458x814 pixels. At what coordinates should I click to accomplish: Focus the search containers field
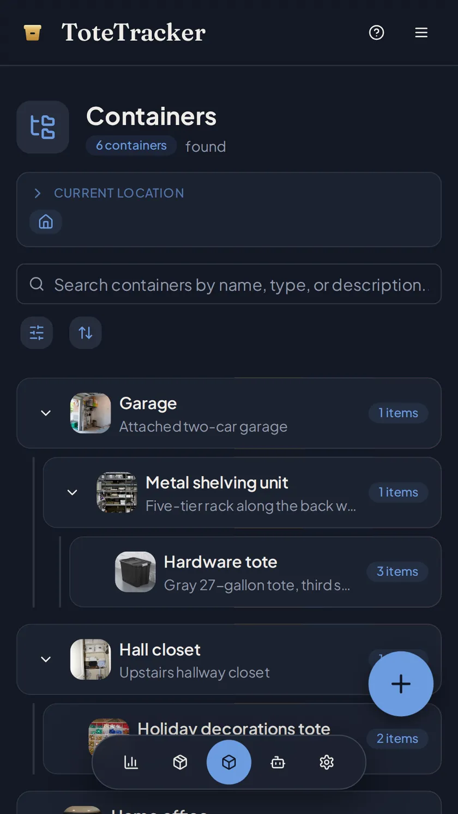point(229,284)
